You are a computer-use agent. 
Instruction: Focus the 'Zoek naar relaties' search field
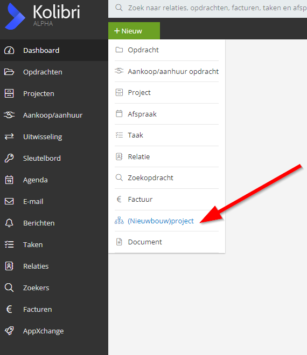pyautogui.click(x=207, y=8)
